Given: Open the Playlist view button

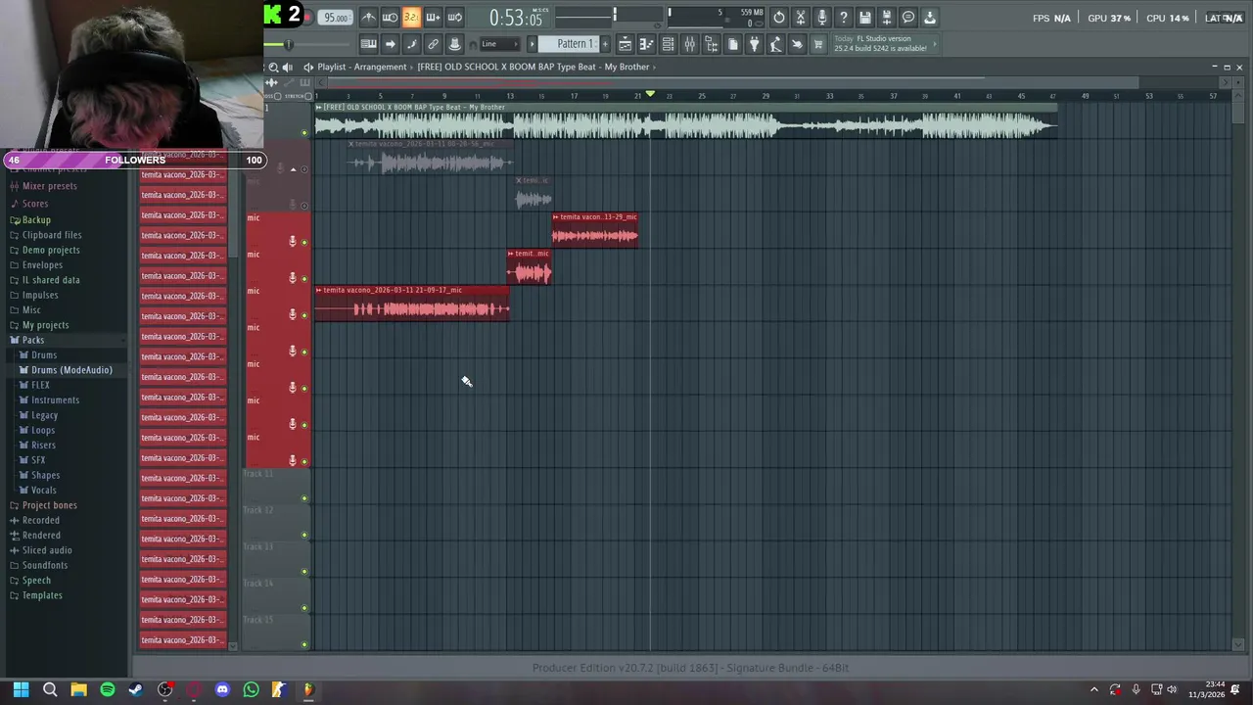Looking at the screenshot, I should tap(625, 44).
